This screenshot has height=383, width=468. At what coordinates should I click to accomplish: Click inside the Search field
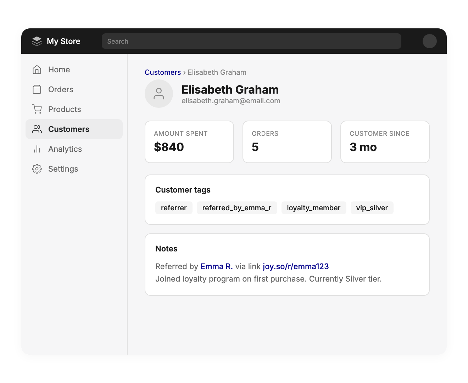pyautogui.click(x=251, y=41)
